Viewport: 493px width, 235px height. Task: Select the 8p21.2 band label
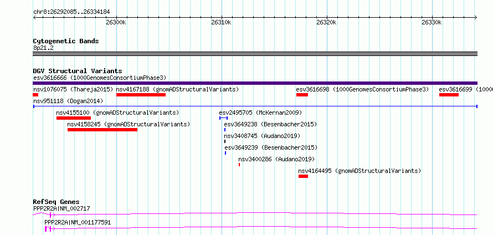[x=43, y=48]
